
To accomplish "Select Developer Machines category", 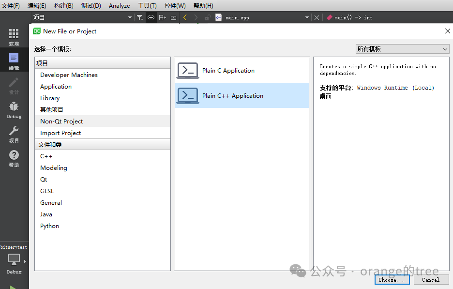I will (103, 75).
